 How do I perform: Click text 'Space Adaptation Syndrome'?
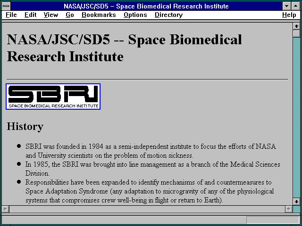pyautogui.click(x=67, y=191)
